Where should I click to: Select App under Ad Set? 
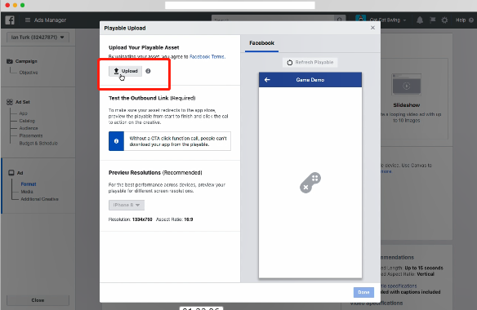click(x=23, y=113)
